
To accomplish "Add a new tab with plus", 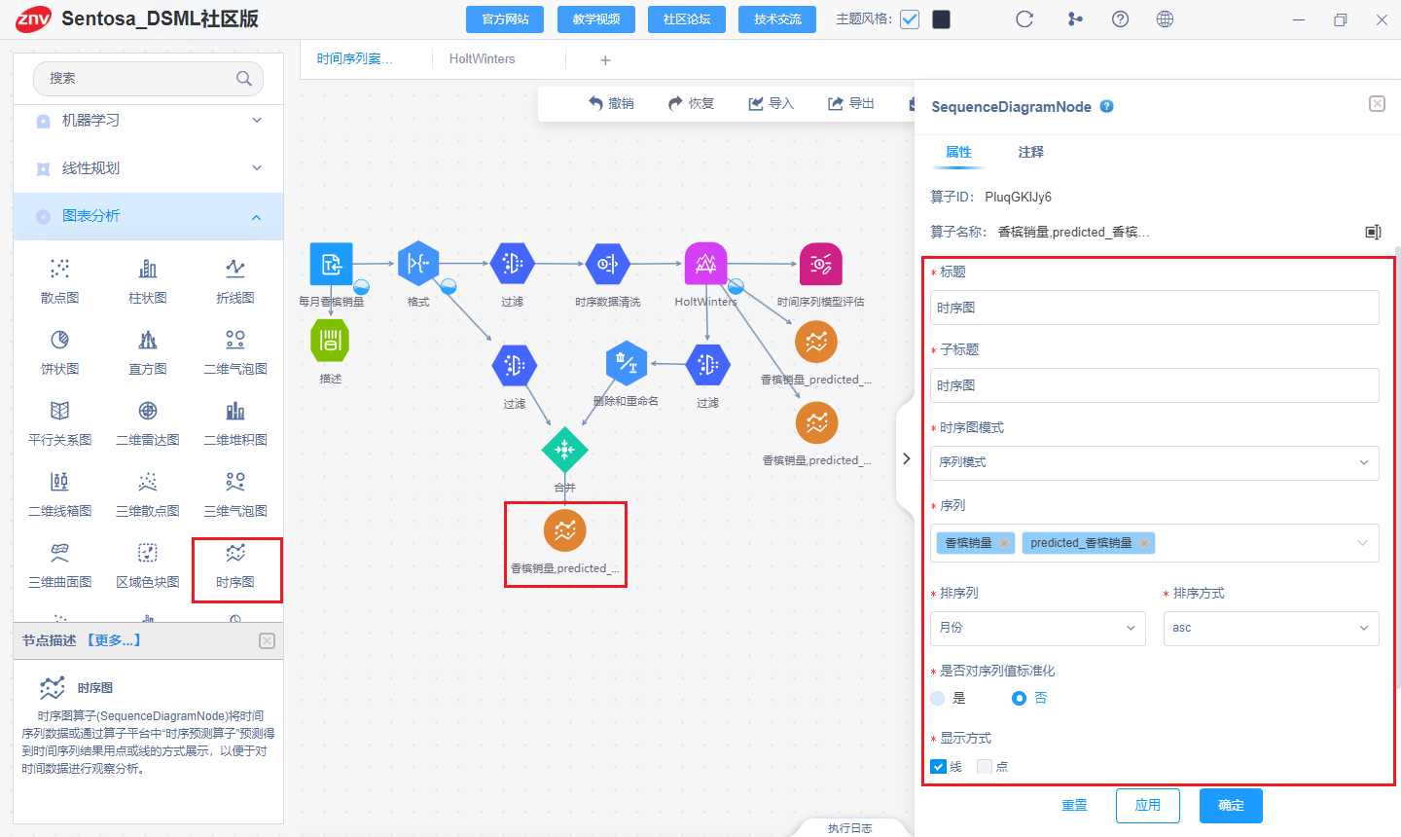I will [x=605, y=60].
